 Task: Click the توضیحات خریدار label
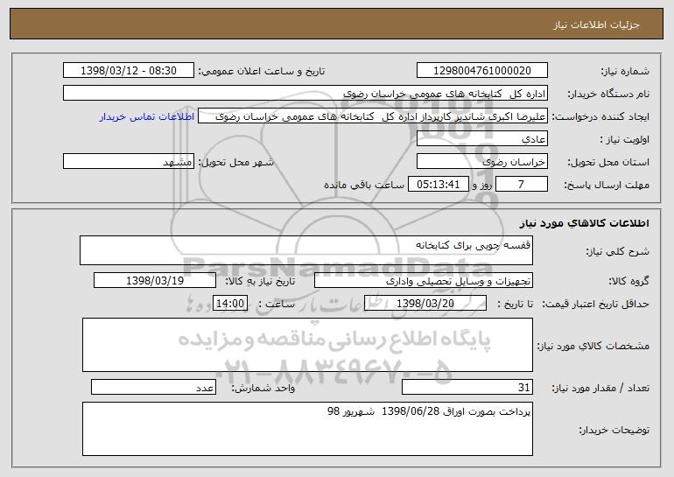tap(614, 430)
